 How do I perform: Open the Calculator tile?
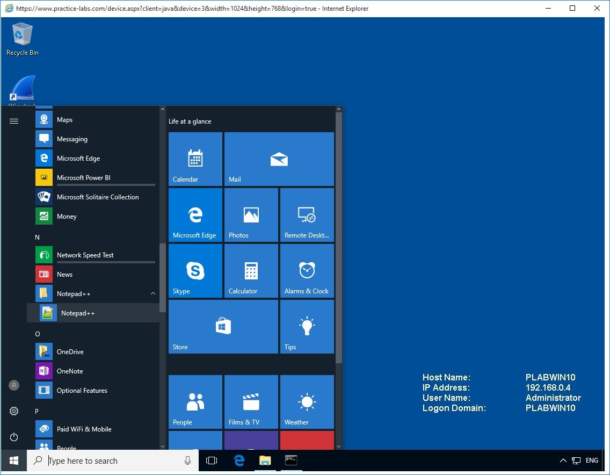(x=251, y=271)
